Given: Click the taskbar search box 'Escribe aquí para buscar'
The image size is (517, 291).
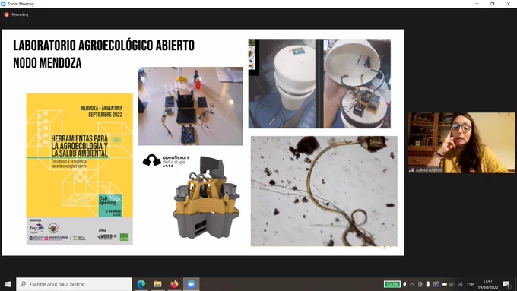Looking at the screenshot, I should [x=74, y=284].
